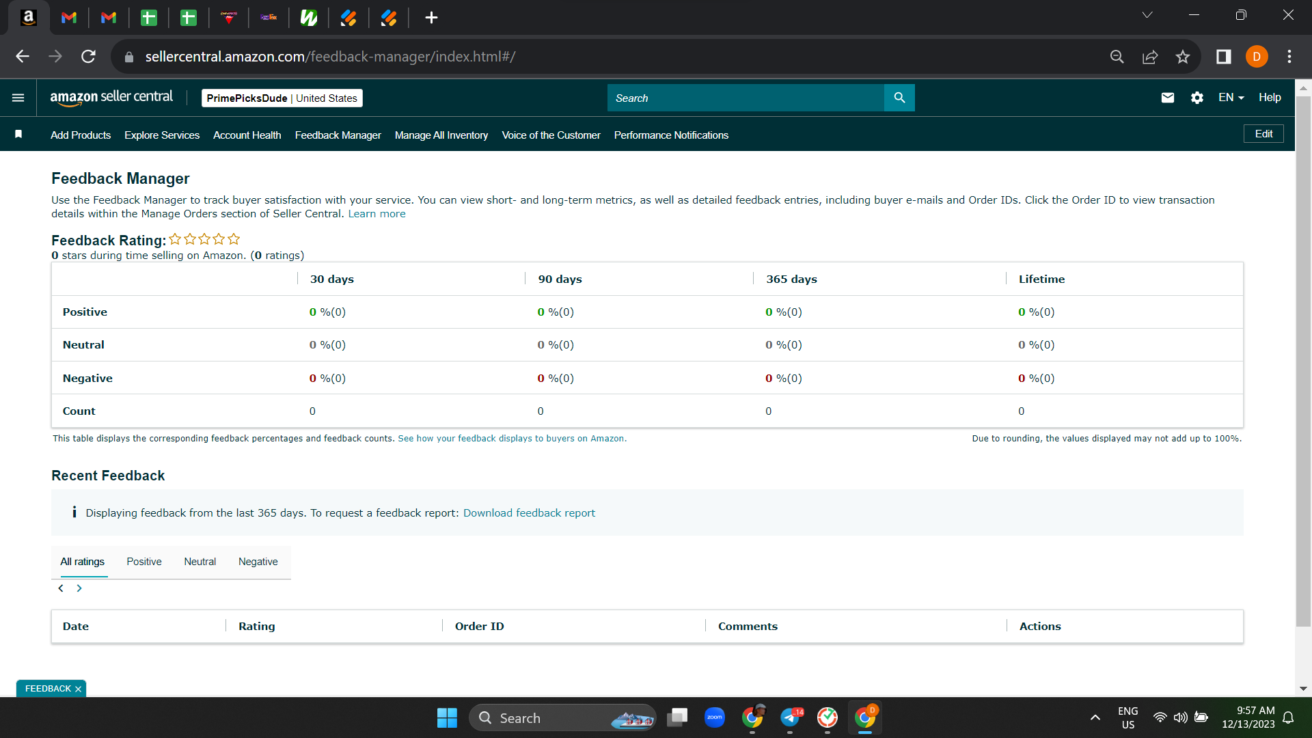Click the Order ID column header
This screenshot has width=1312, height=738.
pos(480,627)
